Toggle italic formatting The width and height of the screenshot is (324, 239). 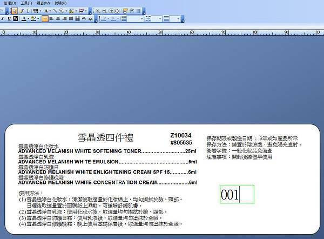(3, 18)
